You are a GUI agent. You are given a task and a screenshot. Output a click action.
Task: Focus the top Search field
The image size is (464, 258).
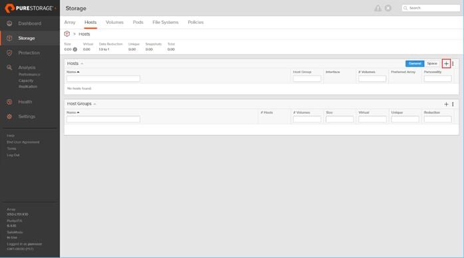coord(431,8)
